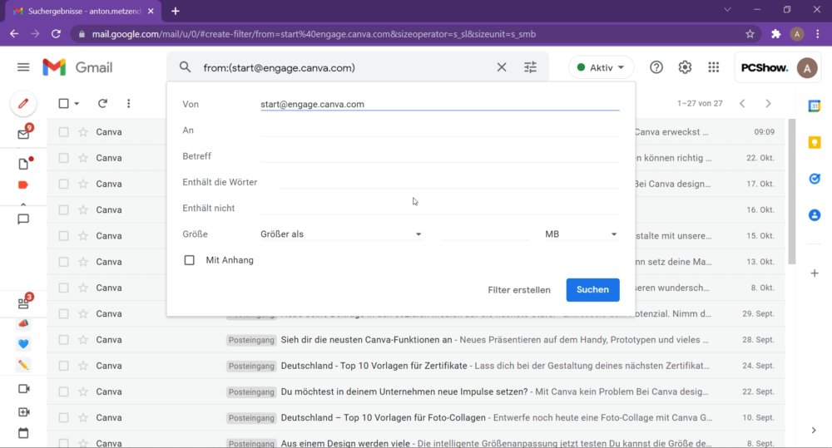Click the Gmail logo
This screenshot has width=832, height=448.
77,67
